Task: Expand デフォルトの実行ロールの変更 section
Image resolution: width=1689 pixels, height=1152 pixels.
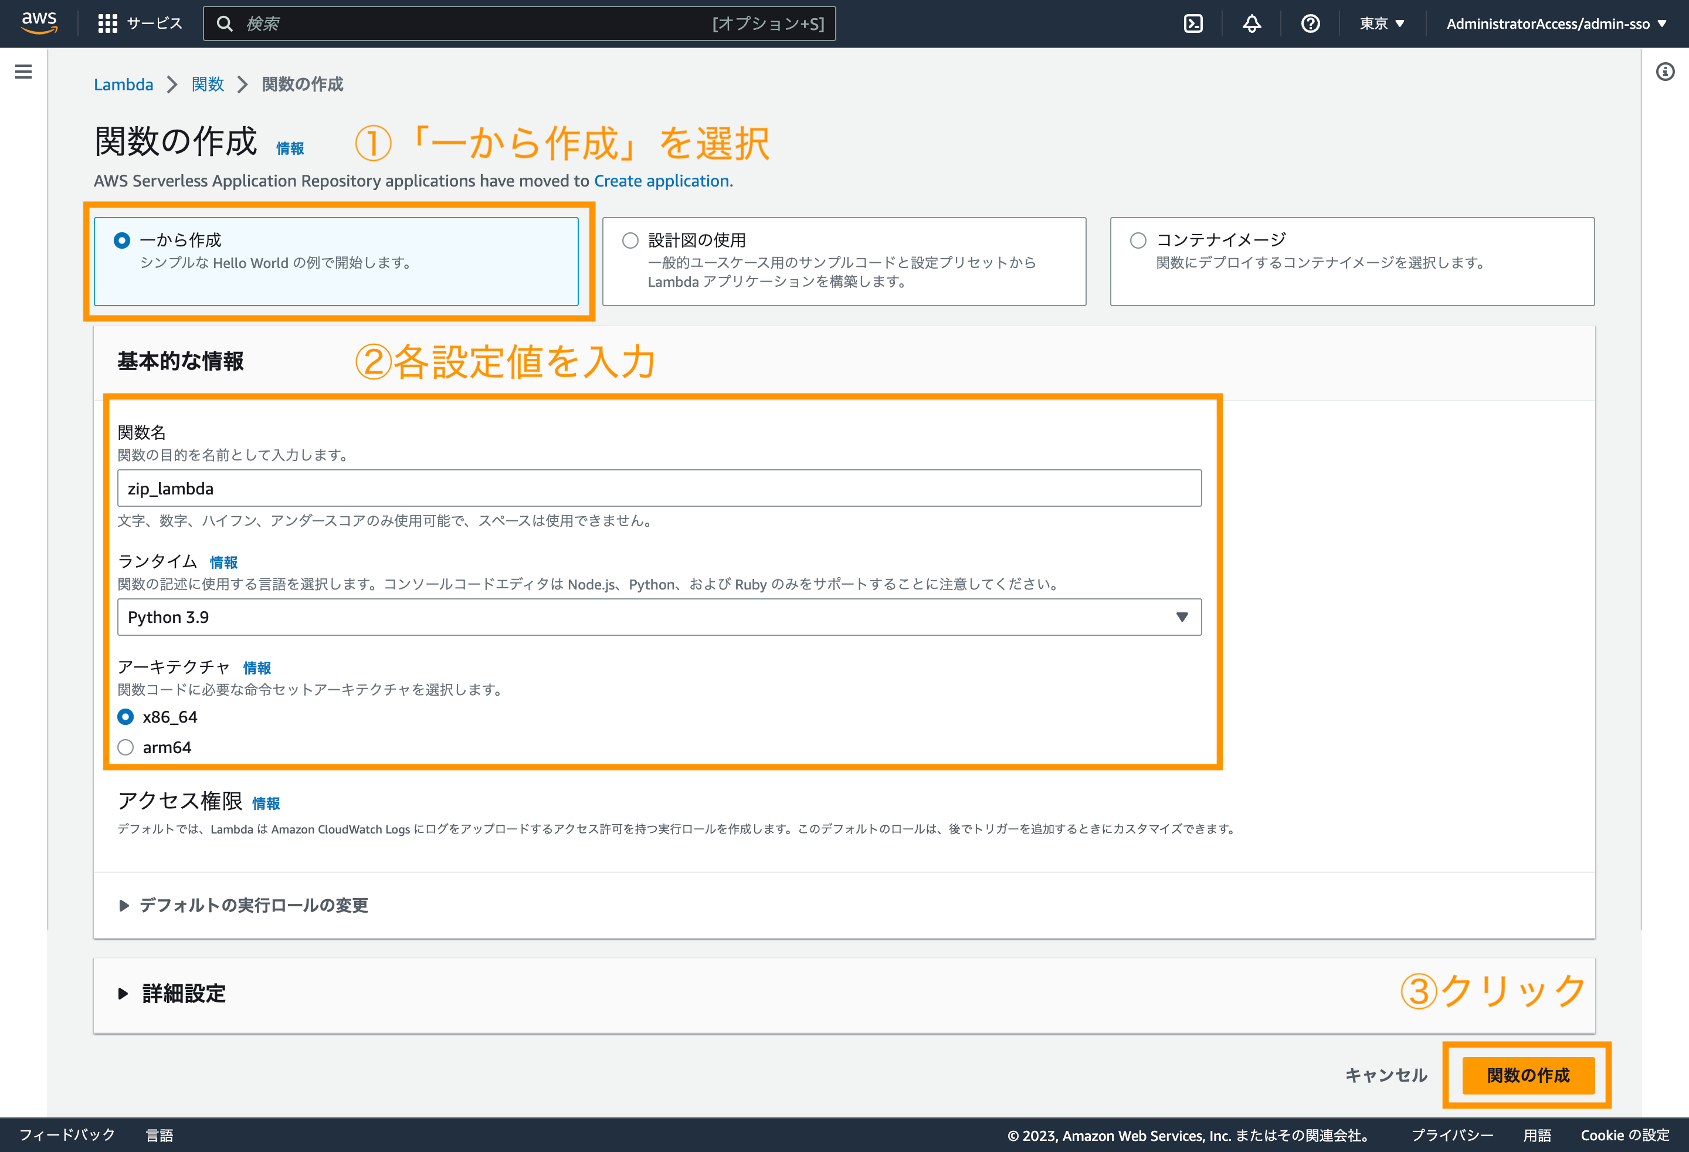Action: pos(253,905)
